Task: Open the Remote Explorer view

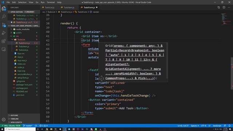Action: click(4, 49)
